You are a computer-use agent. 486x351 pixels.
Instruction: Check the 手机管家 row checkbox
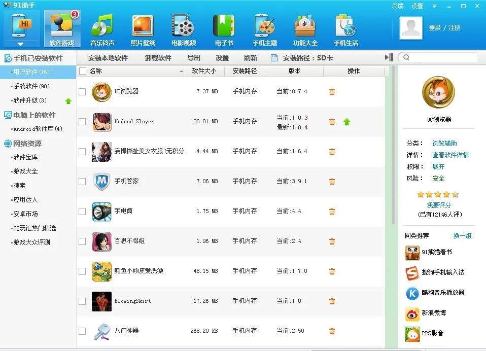tap(82, 182)
